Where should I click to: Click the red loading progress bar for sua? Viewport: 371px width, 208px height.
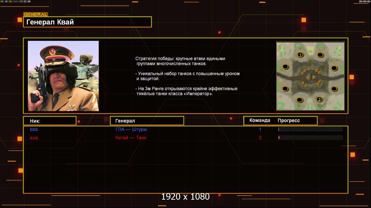point(310,138)
